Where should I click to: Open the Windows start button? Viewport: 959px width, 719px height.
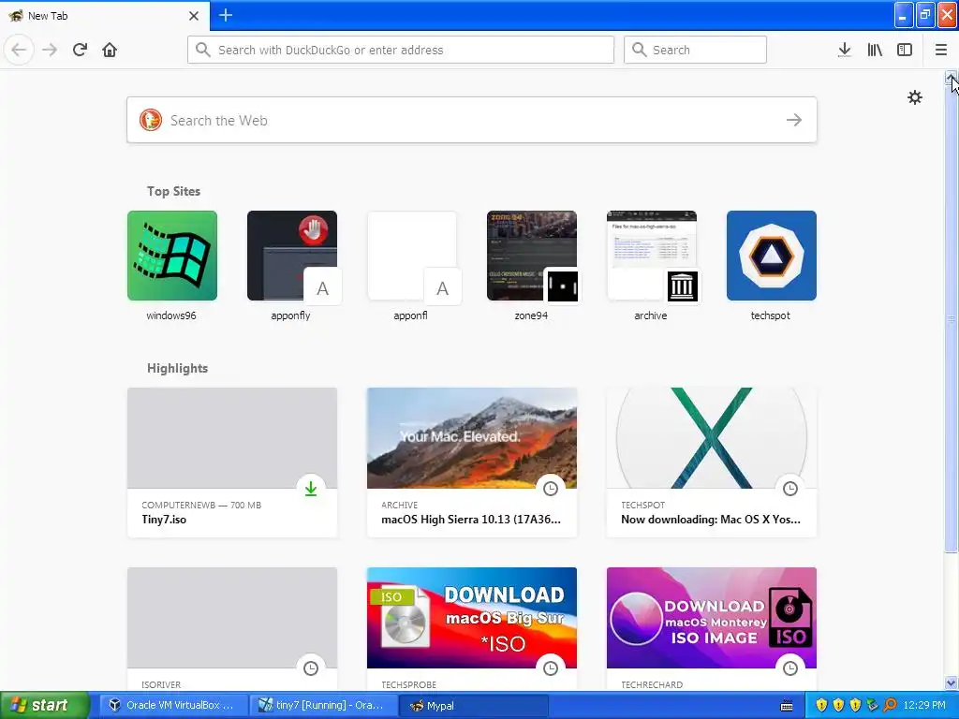(x=43, y=705)
